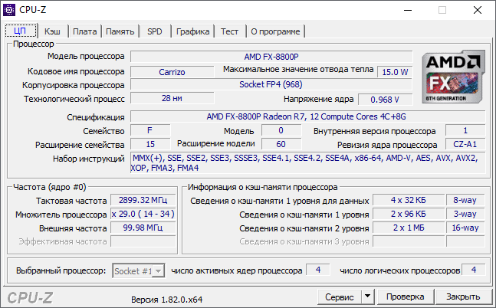Open the Кэш tab
This screenshot has height=308, width=496.
(x=52, y=31)
